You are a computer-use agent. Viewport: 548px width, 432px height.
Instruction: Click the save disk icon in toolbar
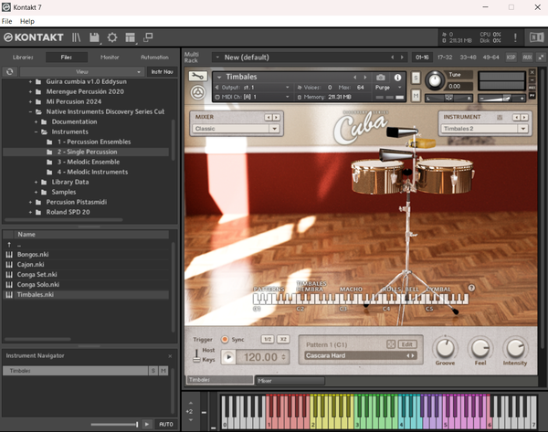(94, 37)
